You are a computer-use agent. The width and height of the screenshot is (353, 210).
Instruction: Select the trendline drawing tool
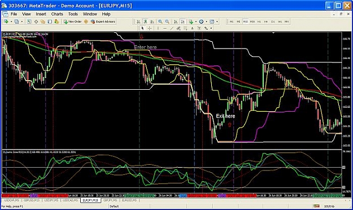pos(172,28)
